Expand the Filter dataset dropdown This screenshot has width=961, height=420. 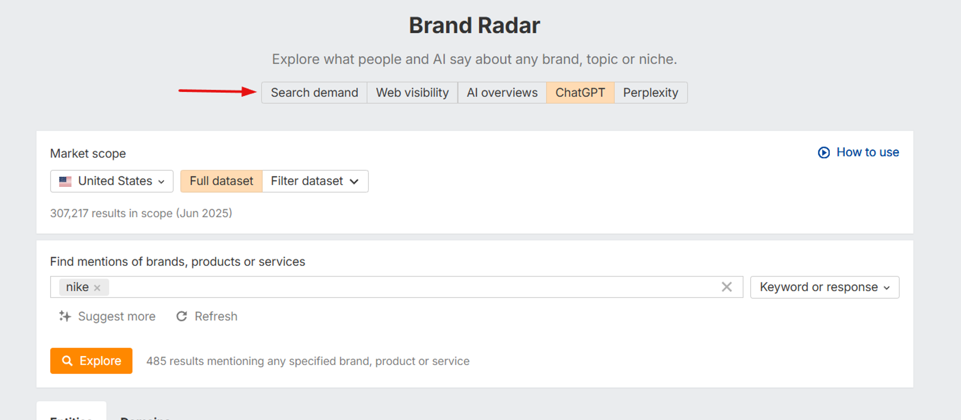click(315, 181)
